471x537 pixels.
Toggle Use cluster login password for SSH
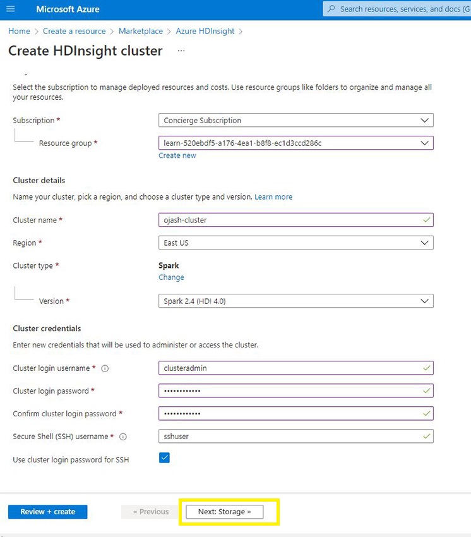(164, 458)
